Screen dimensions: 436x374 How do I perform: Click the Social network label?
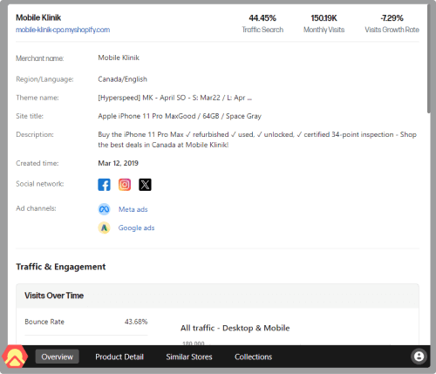point(40,184)
